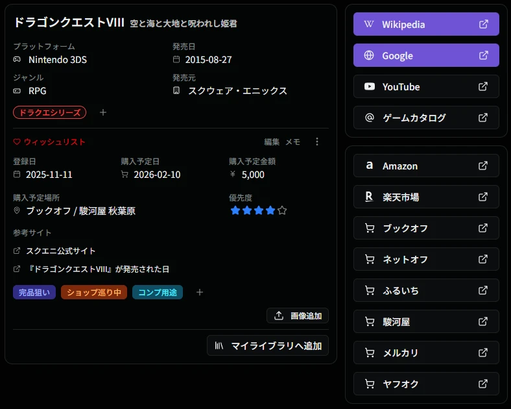Set priority to five stars
This screenshot has width=511, height=409.
[x=282, y=211]
